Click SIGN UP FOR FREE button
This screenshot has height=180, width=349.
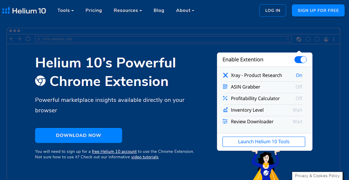click(318, 10)
